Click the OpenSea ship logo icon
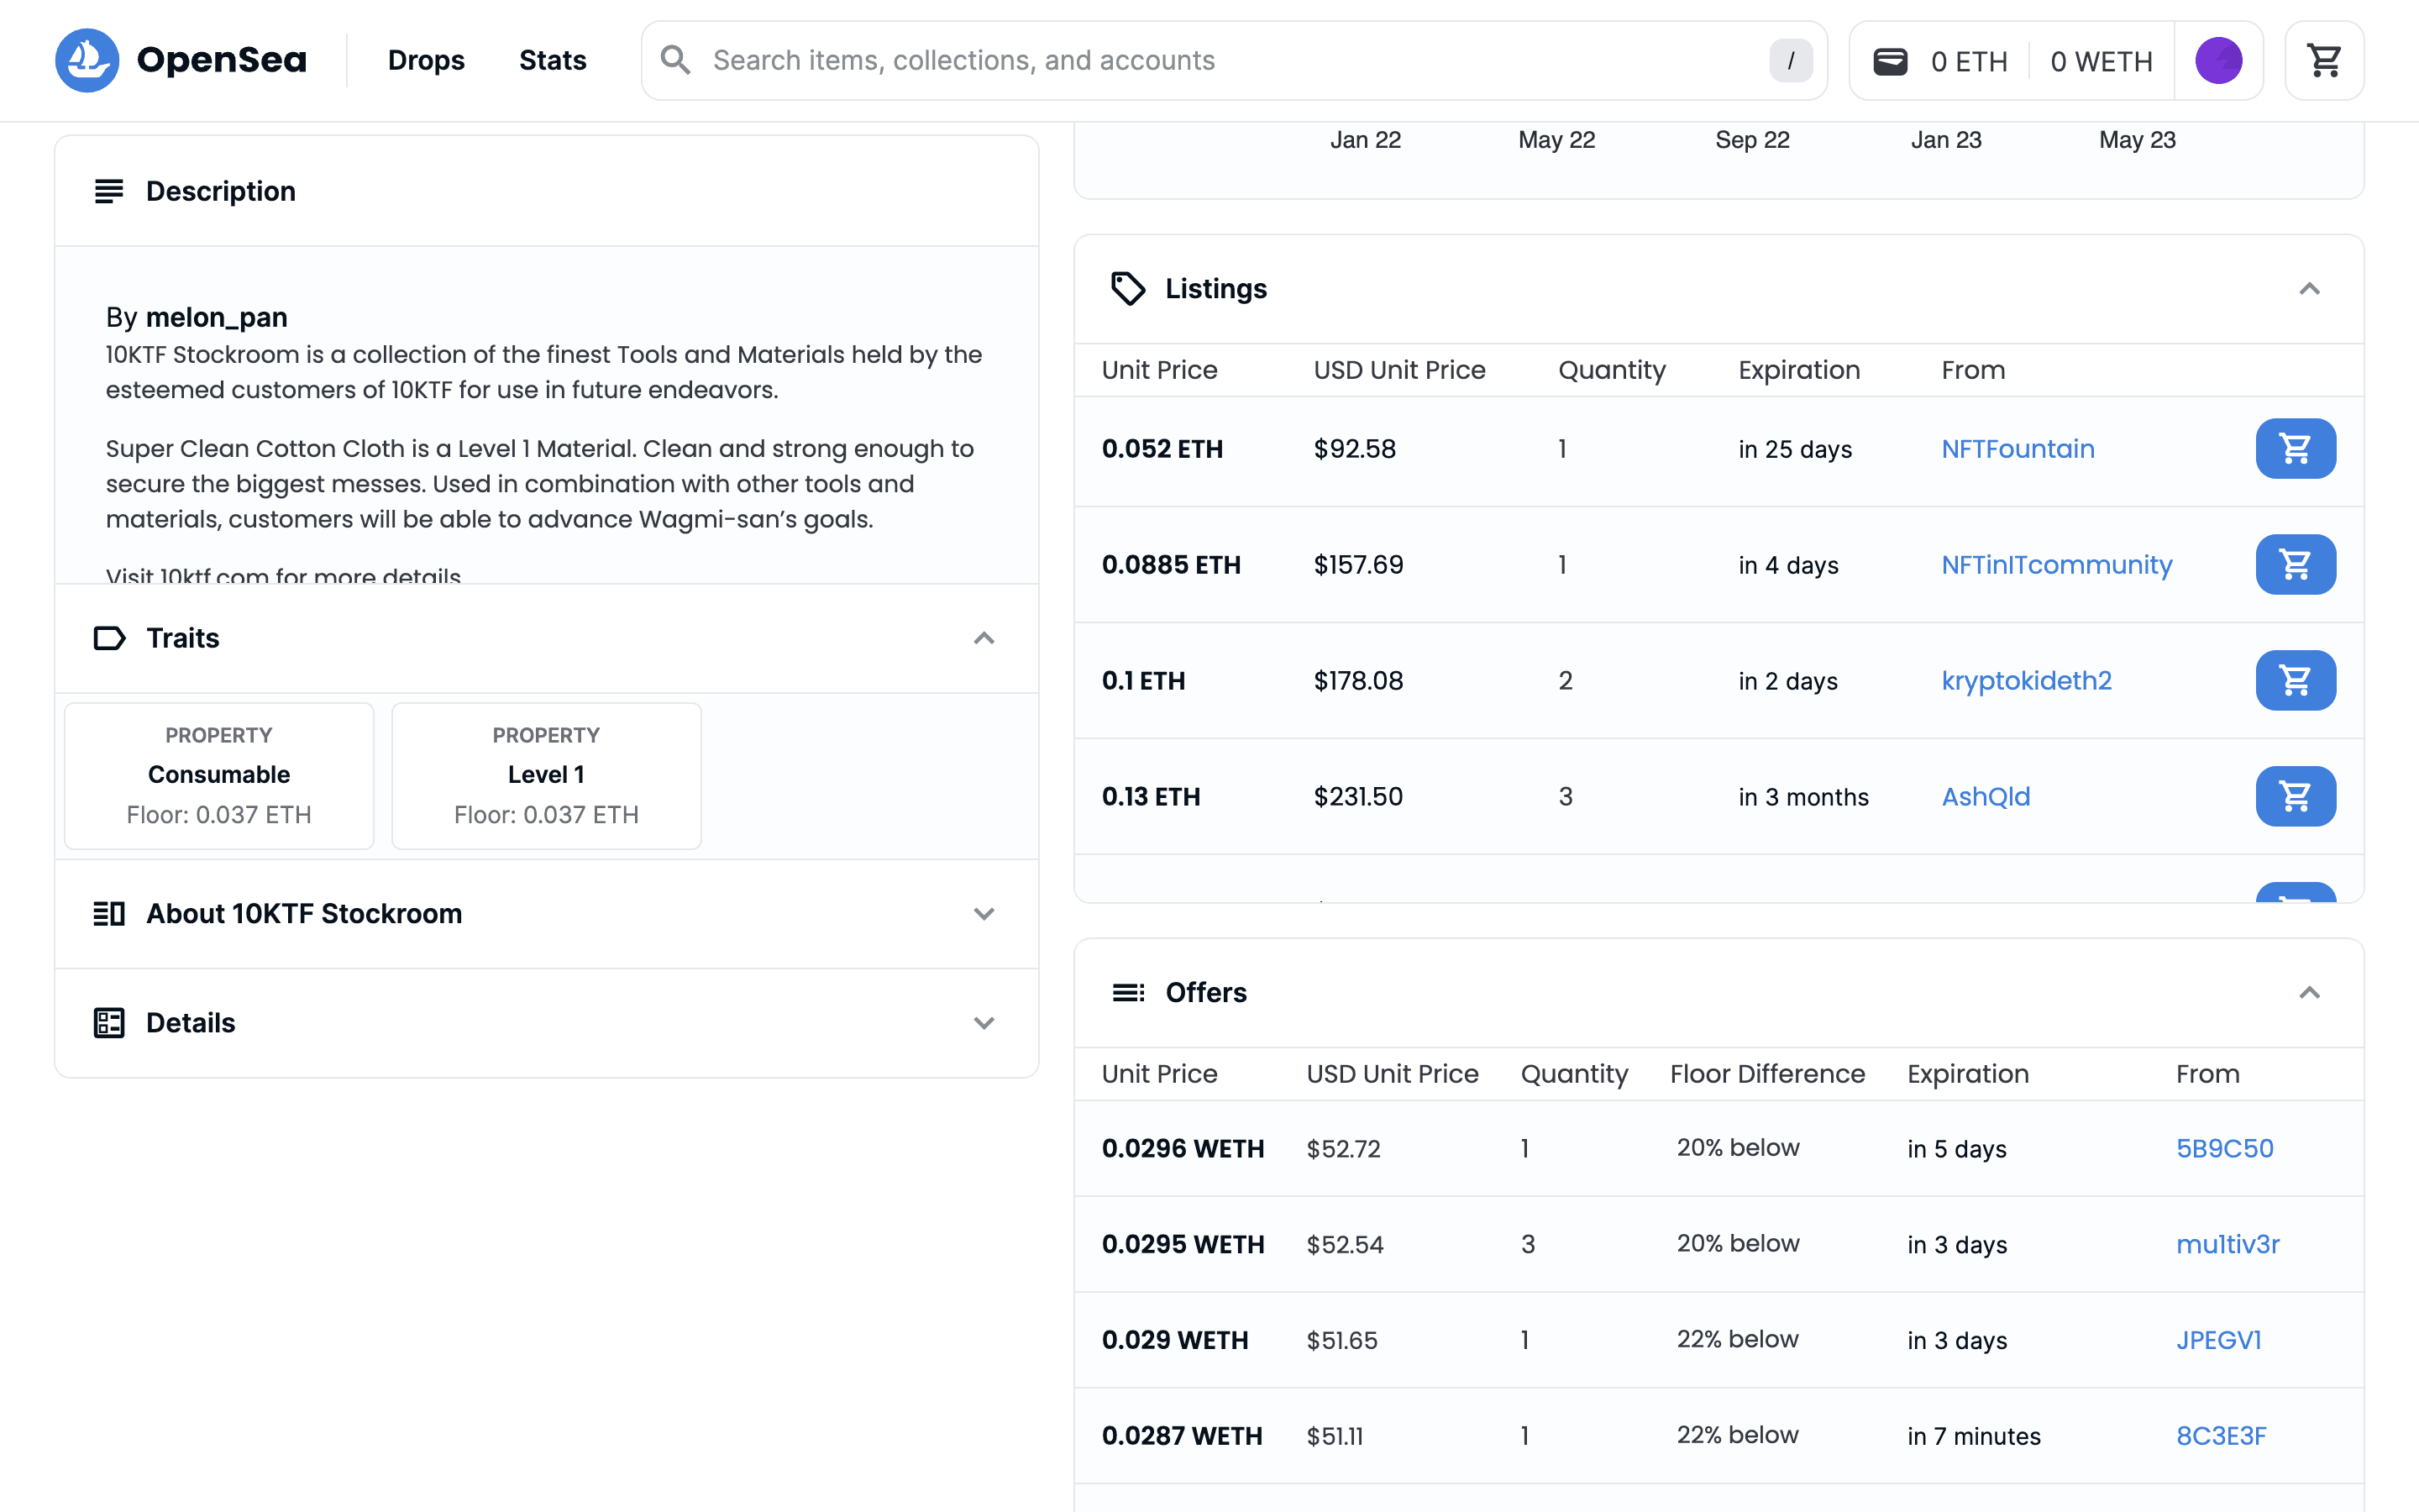The image size is (2419, 1512). coord(87,60)
